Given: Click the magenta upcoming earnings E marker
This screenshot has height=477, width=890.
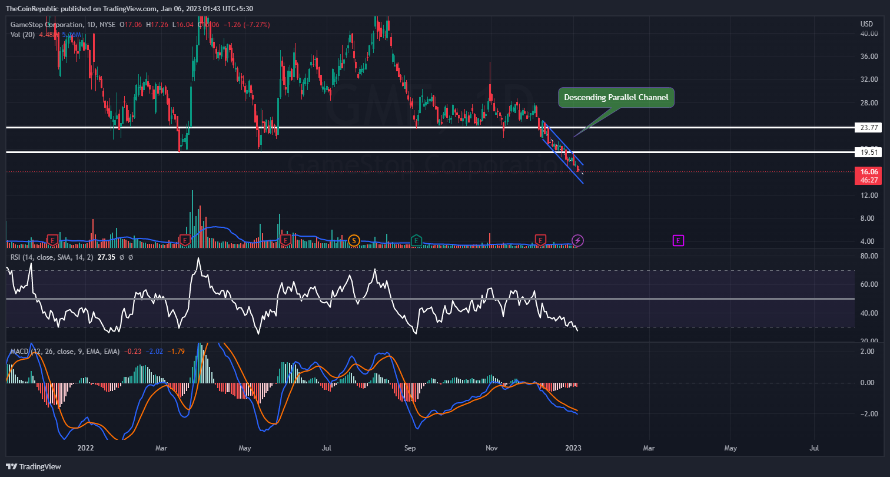Looking at the screenshot, I should tap(678, 240).
